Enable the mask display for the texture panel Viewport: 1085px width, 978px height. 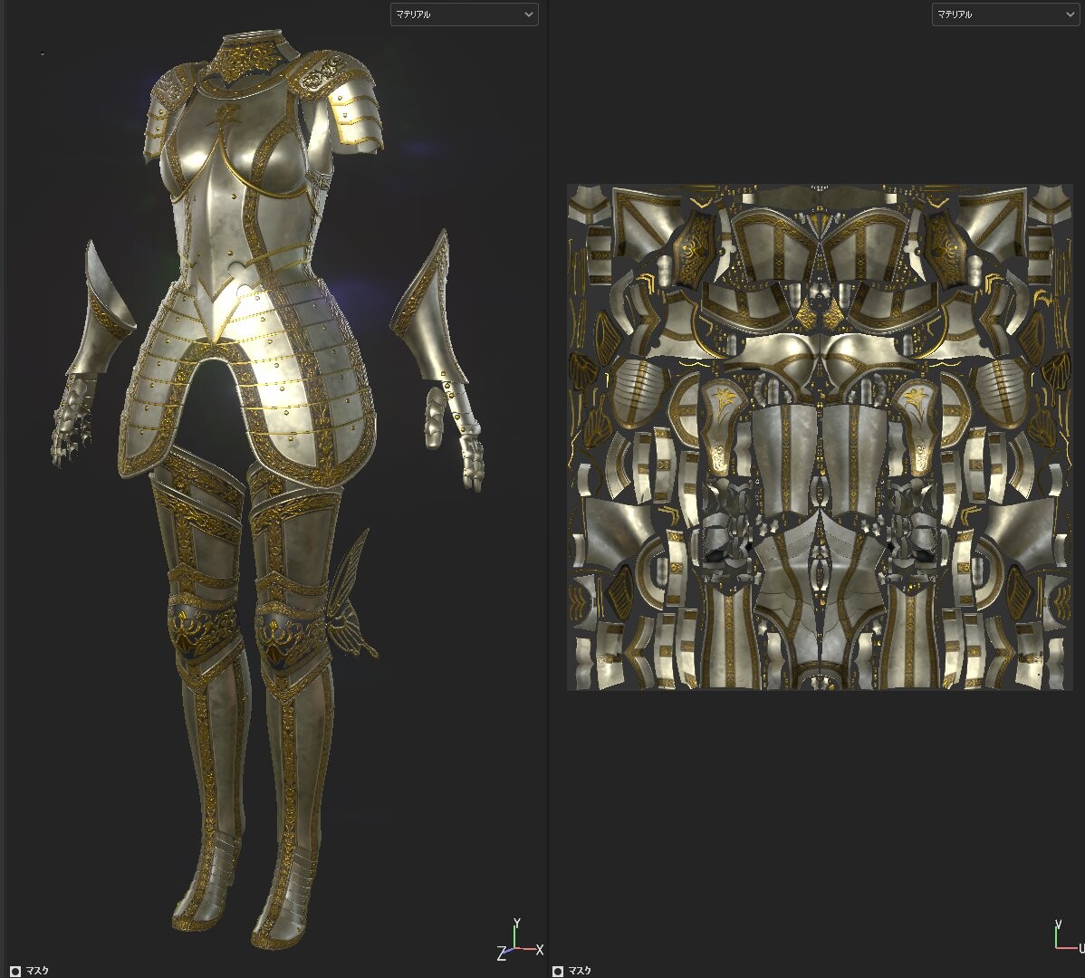click(558, 971)
